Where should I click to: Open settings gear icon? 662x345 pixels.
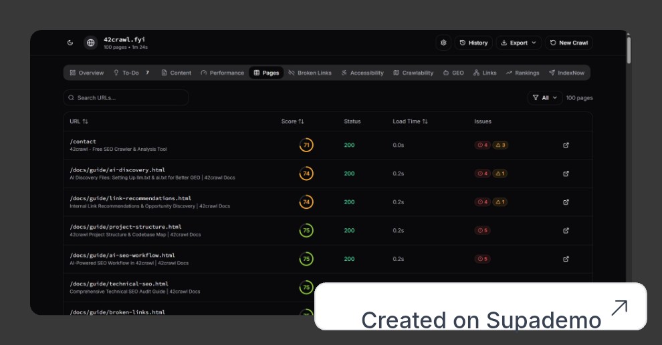(x=443, y=43)
